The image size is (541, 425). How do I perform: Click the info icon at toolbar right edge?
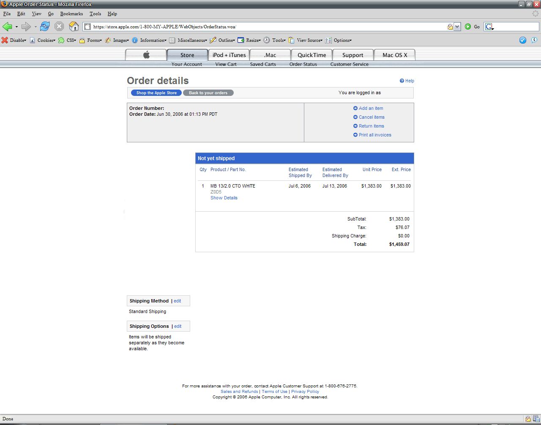coord(534,40)
